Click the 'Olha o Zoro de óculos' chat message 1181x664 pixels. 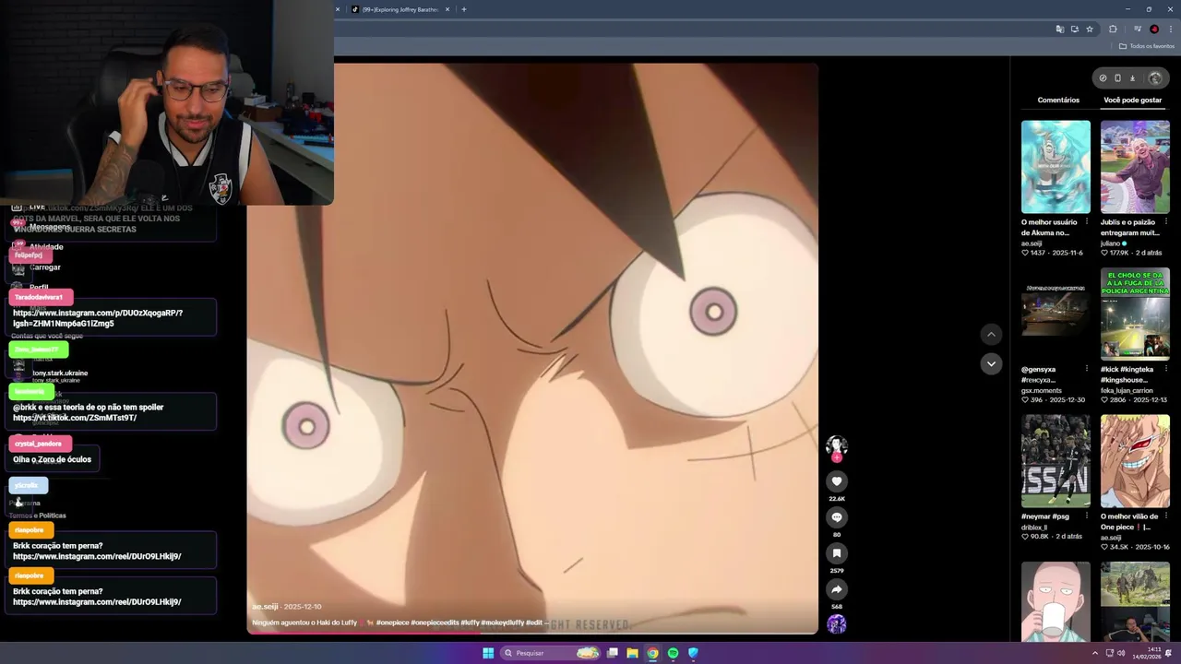[x=53, y=459]
